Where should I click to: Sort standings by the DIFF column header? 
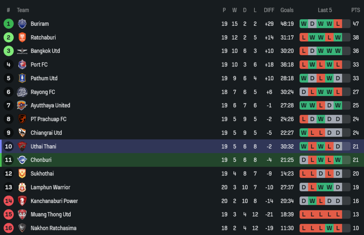pyautogui.click(x=269, y=10)
